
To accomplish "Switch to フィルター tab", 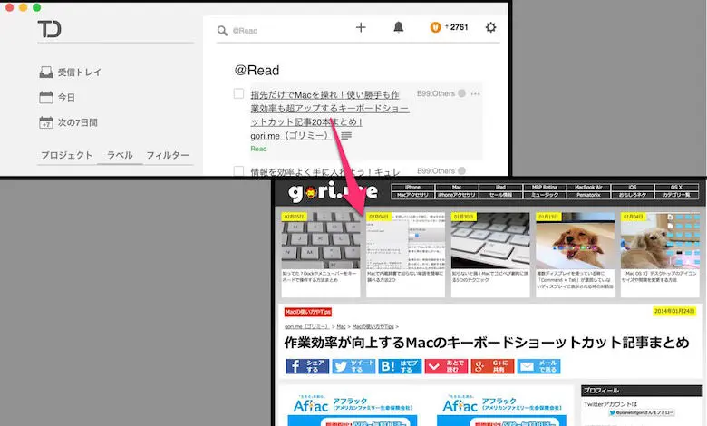I will (168, 155).
